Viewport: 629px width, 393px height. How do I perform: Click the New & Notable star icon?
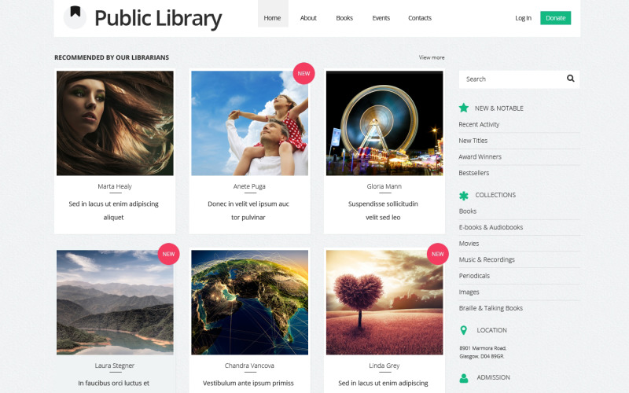coord(464,108)
